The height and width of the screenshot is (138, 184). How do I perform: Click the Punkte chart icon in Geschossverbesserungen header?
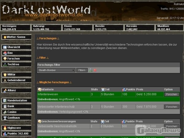pyautogui.click(x=124, y=121)
